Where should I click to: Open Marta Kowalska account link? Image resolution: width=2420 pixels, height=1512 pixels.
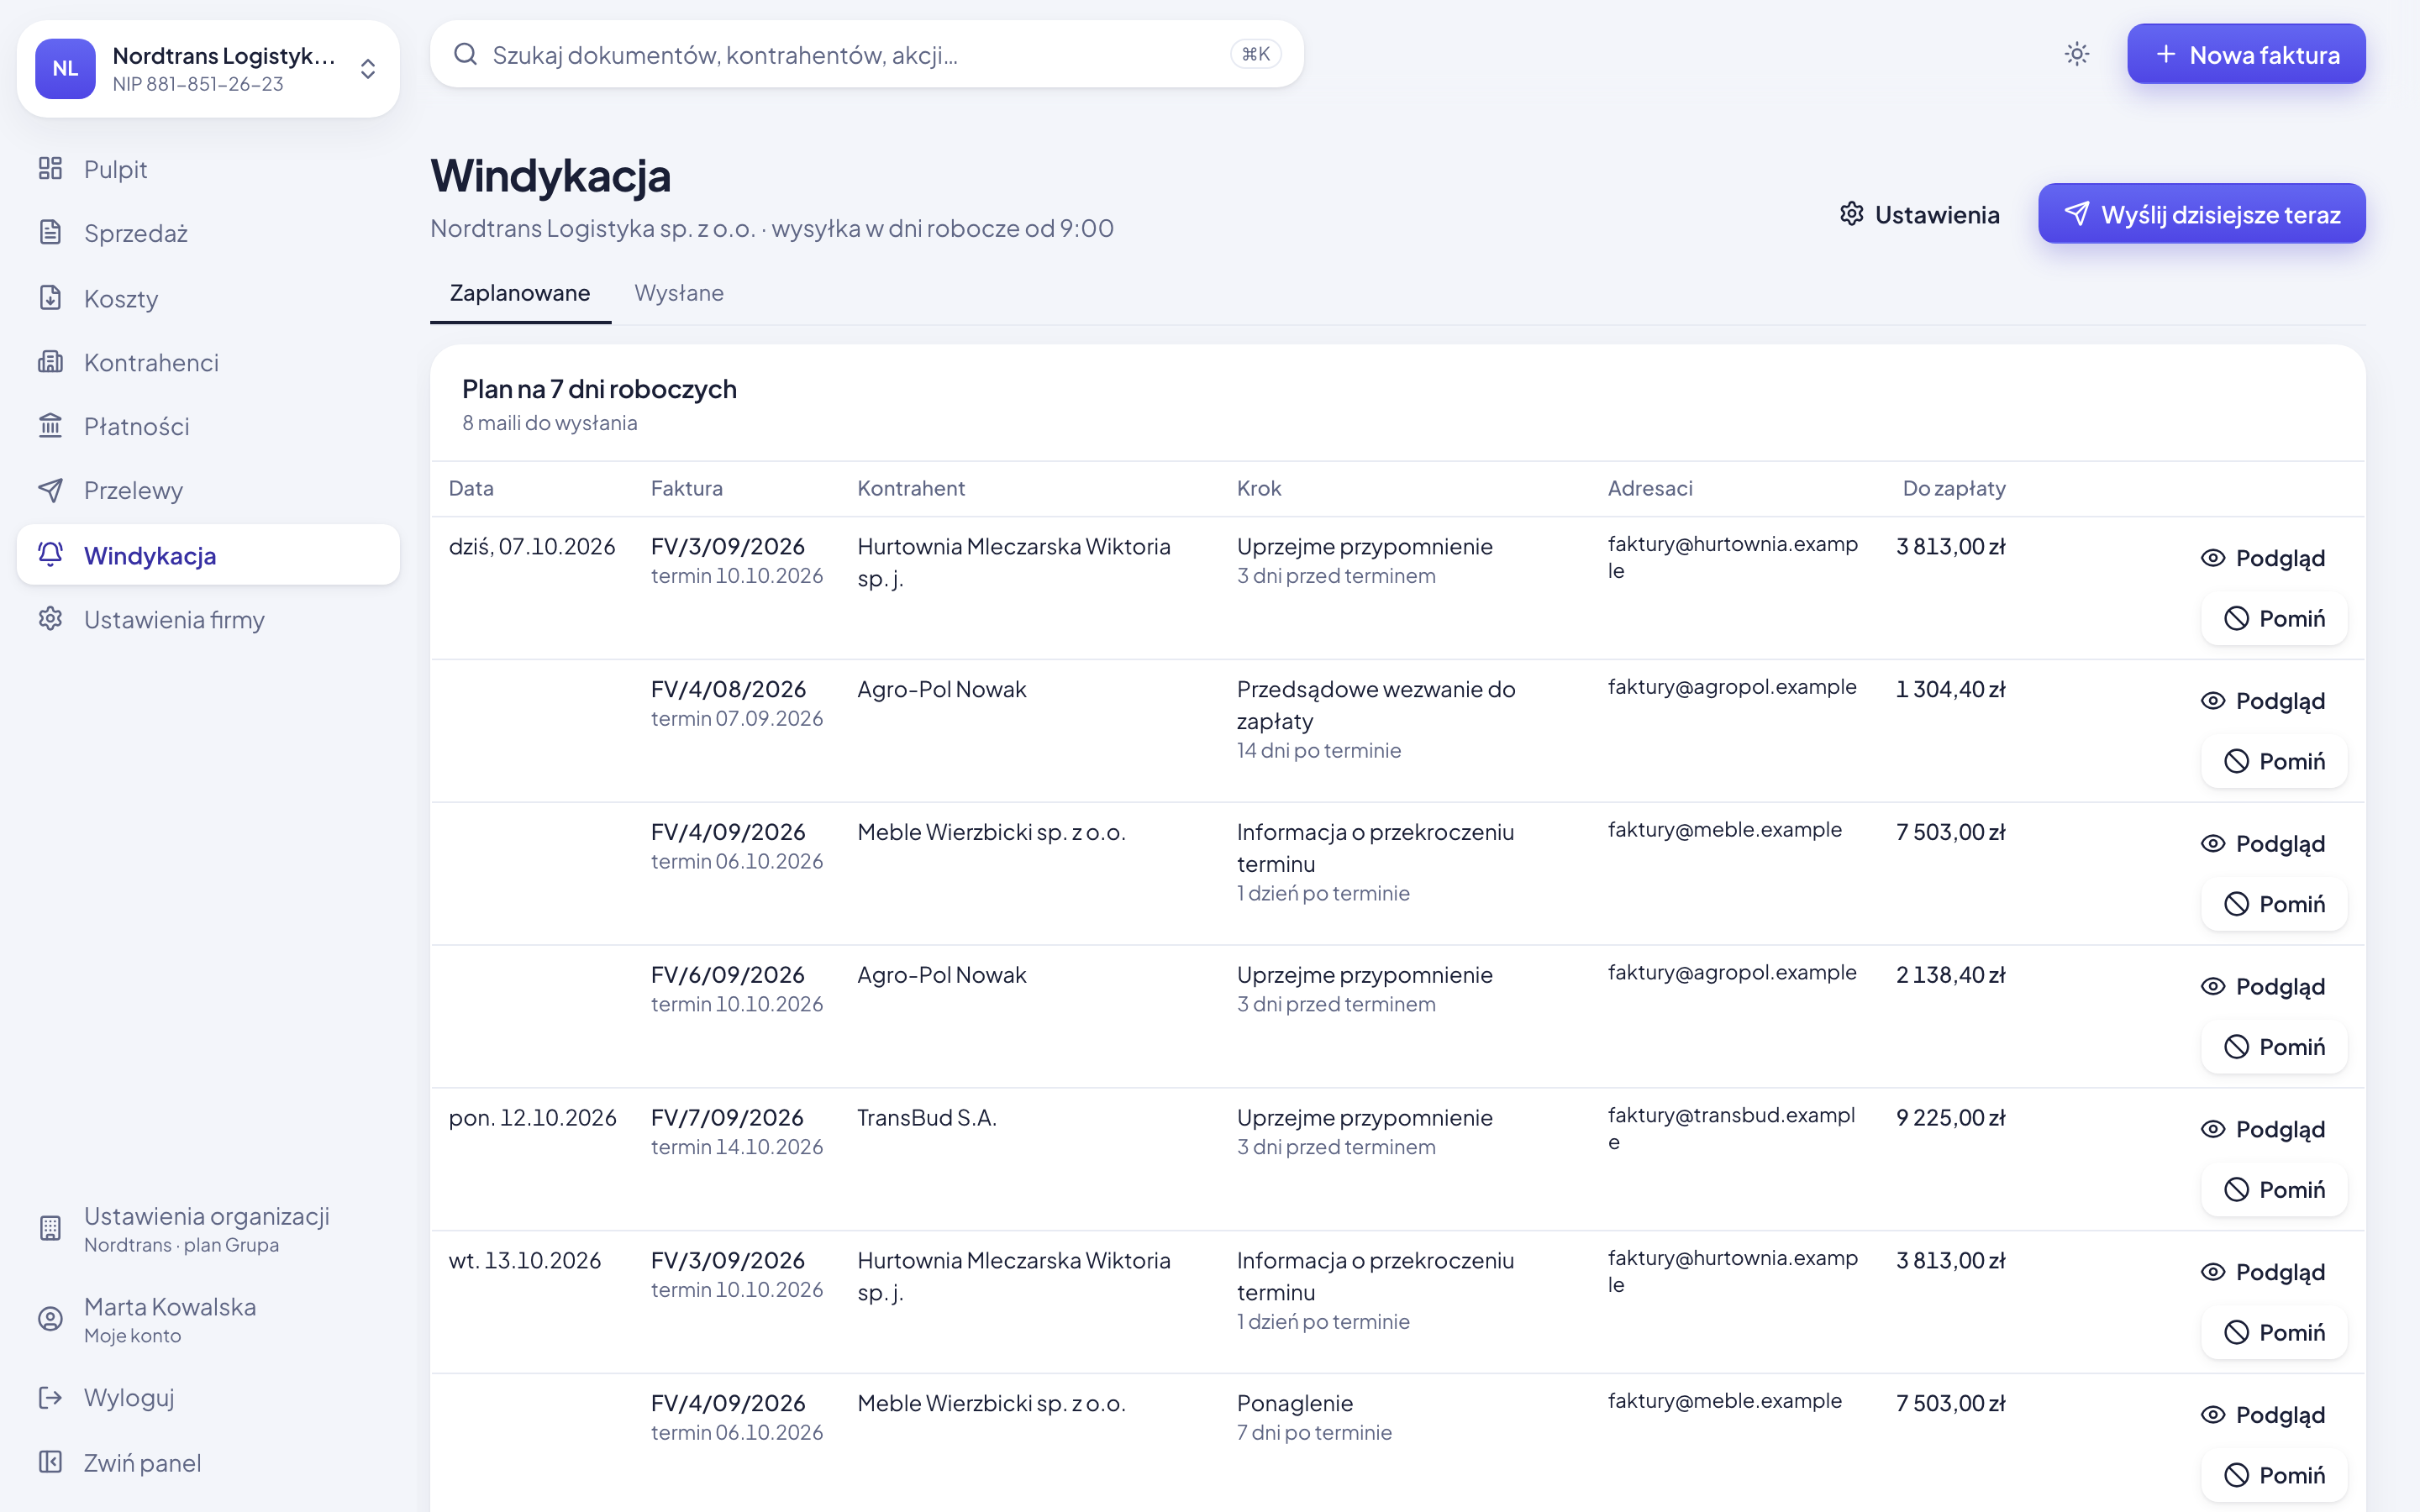208,1320
